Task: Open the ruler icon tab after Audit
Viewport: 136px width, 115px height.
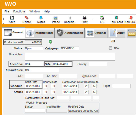Action: pyautogui.click(x=131, y=33)
